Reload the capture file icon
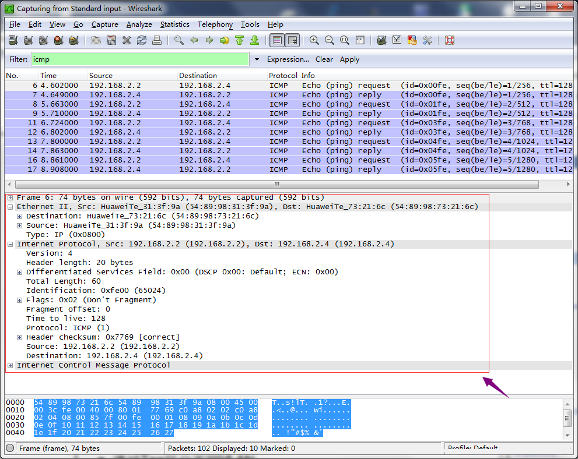Screen dimensions: 578x459 (142, 40)
